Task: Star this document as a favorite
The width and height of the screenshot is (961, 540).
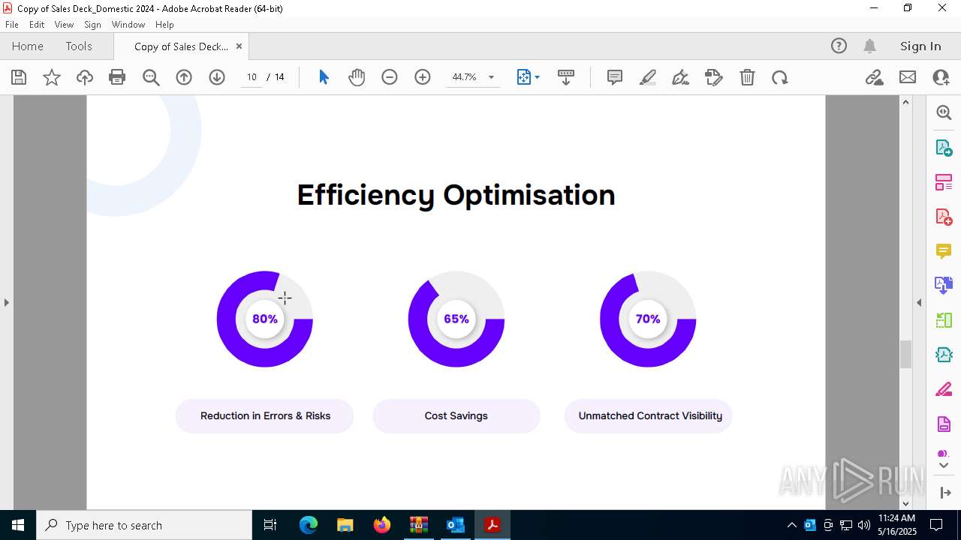Action: tap(52, 77)
